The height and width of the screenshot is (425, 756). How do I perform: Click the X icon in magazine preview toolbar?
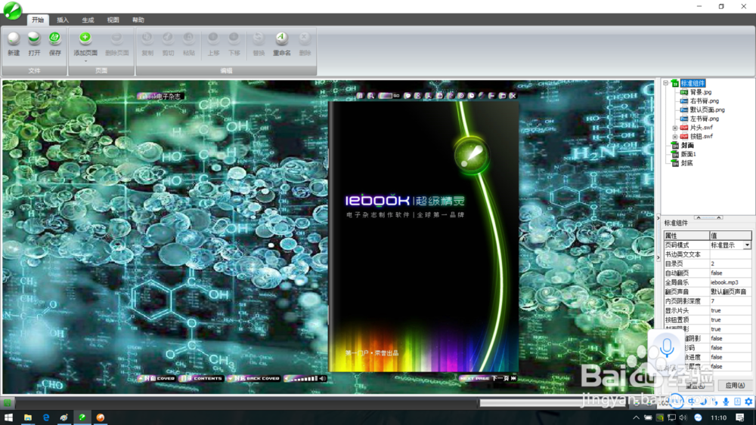[x=513, y=96]
